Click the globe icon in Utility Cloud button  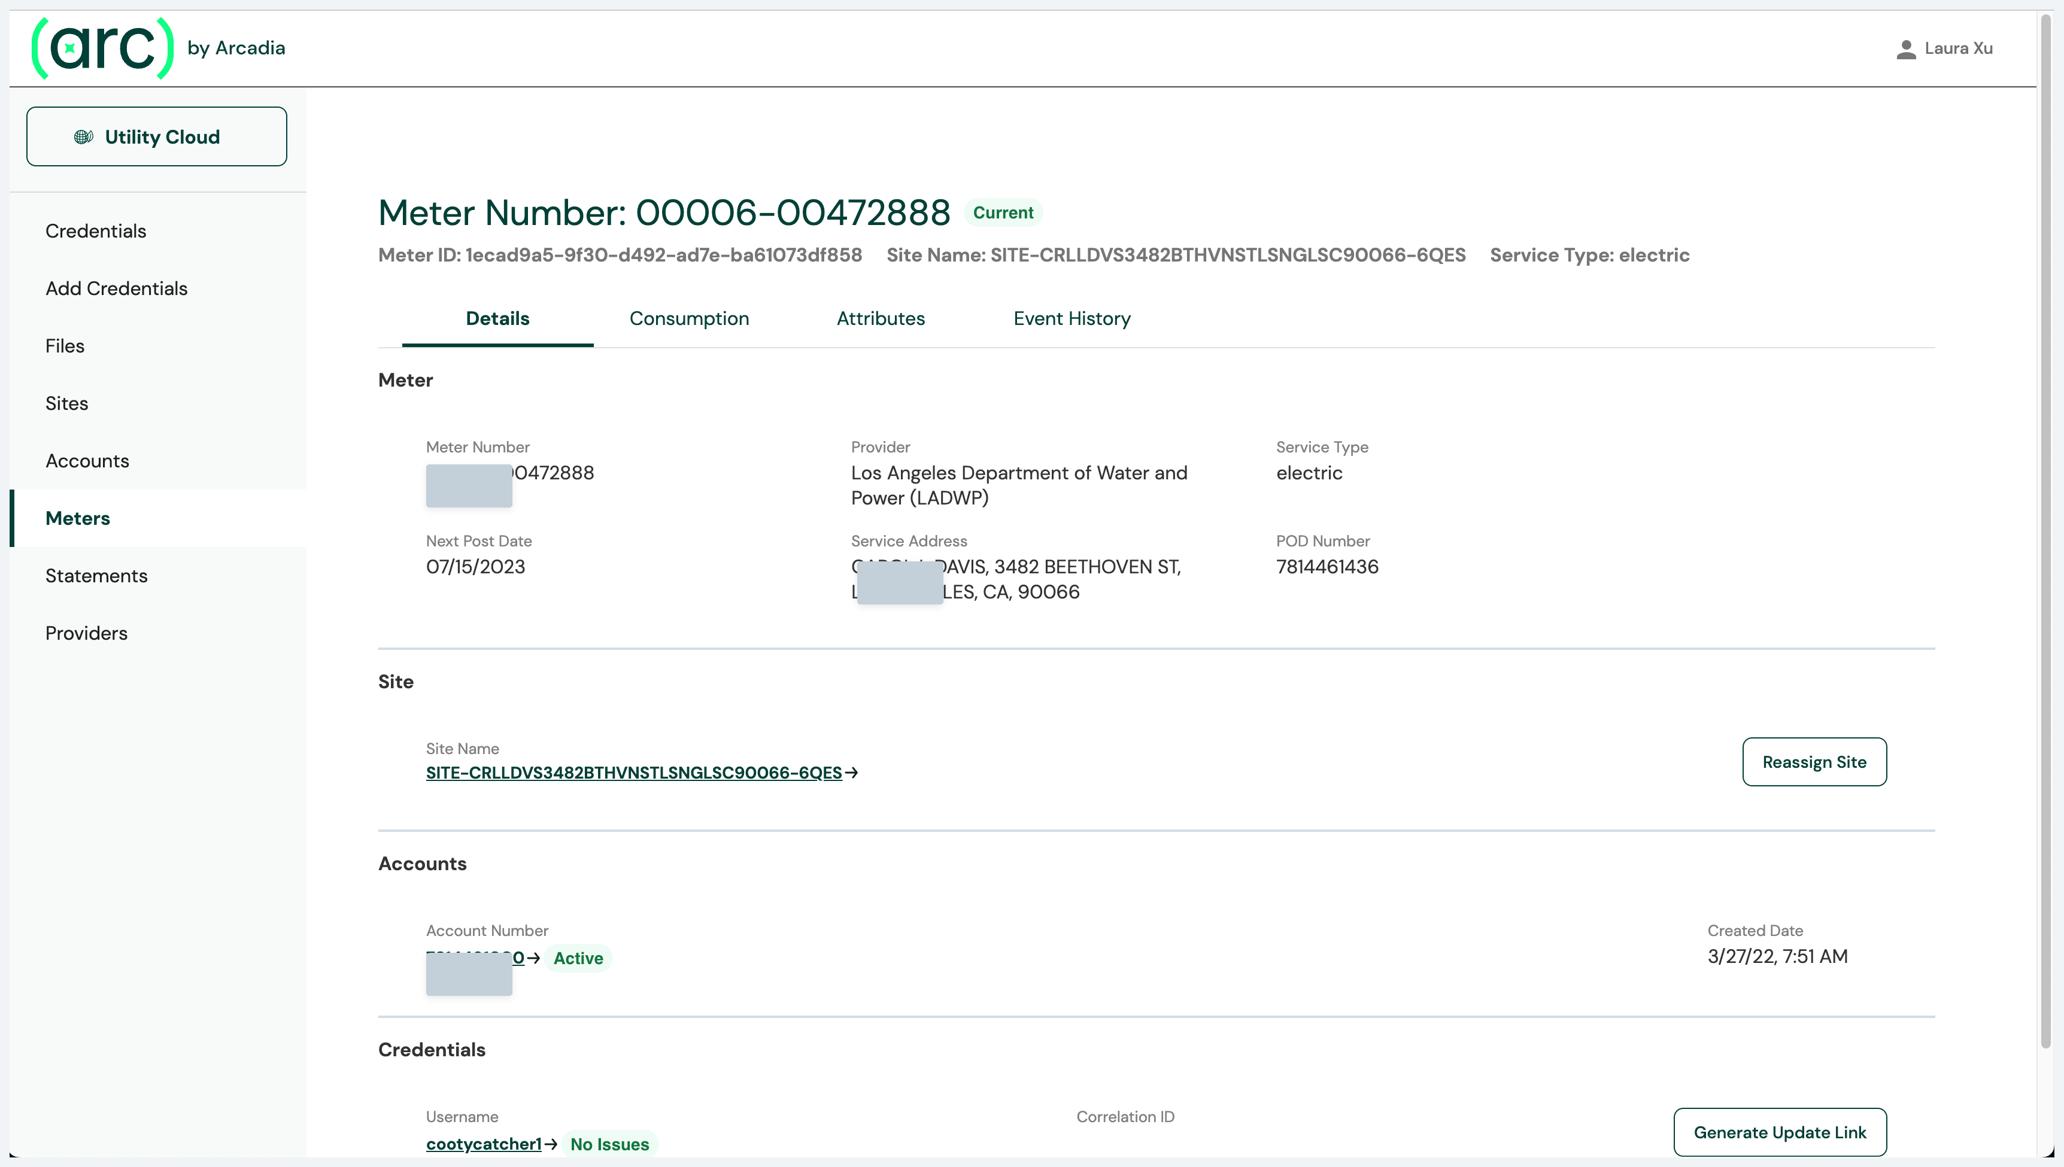click(83, 137)
